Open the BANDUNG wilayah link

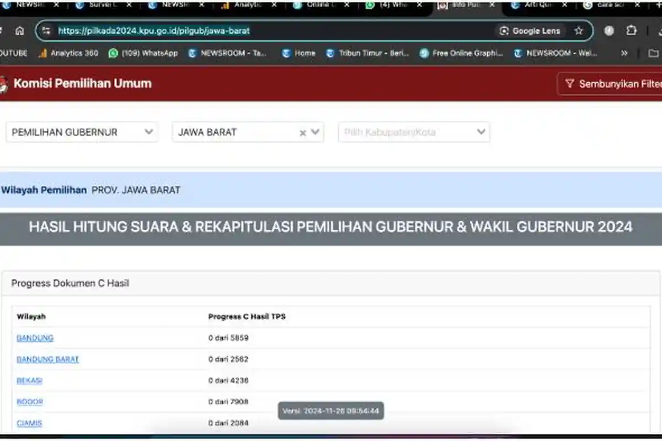click(35, 337)
